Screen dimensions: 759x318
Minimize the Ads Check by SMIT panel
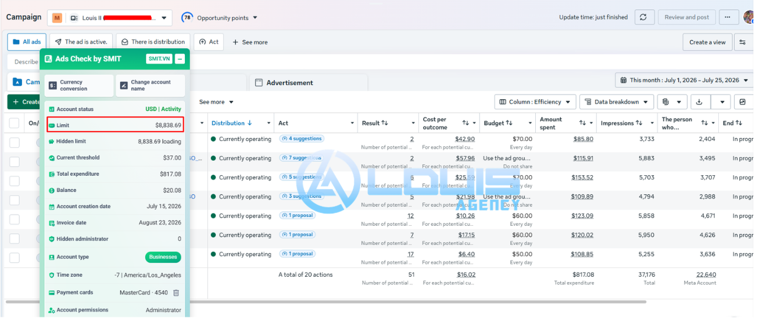tap(180, 59)
